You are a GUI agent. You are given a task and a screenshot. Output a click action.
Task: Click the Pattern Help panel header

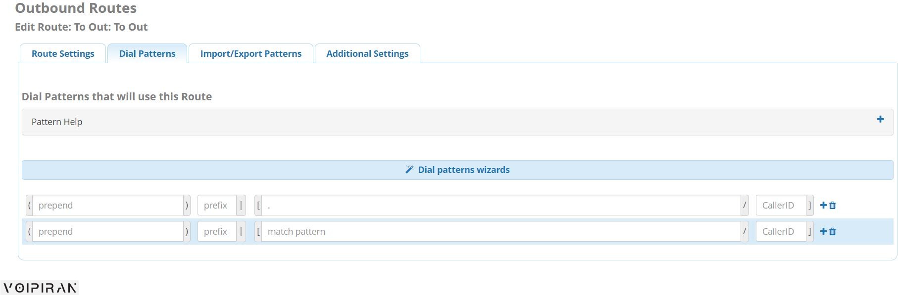(457, 122)
